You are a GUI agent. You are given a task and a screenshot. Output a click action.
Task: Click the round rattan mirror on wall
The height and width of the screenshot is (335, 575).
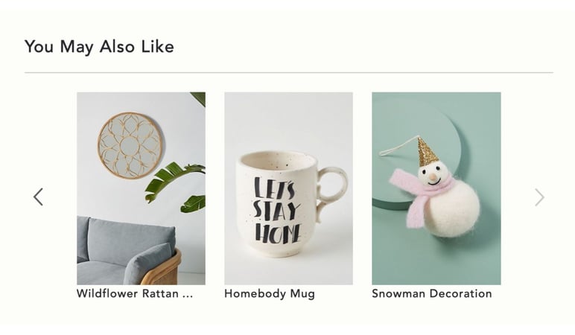130,145
